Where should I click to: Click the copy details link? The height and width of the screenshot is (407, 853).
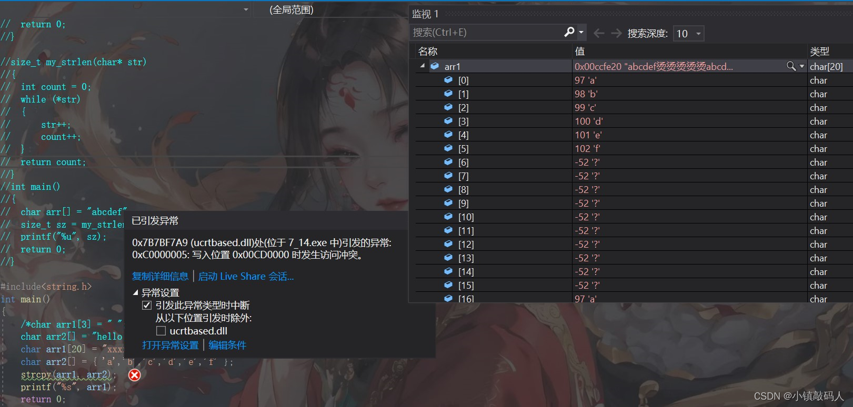160,276
